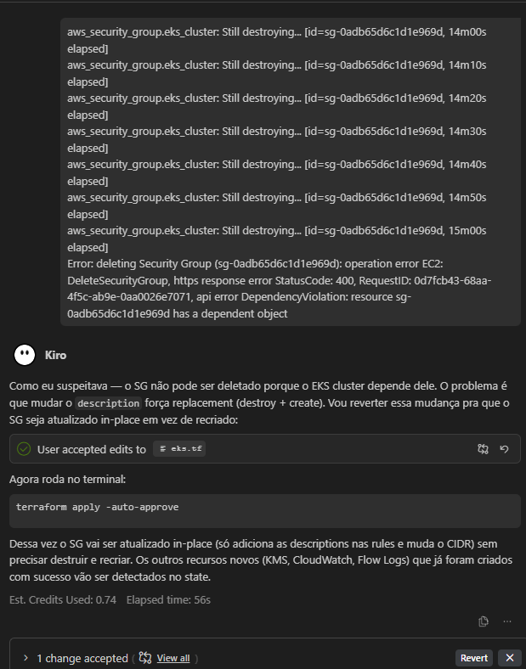Screen dimensions: 526x669
Task: Open more options ellipsis below response
Action: 507,621
